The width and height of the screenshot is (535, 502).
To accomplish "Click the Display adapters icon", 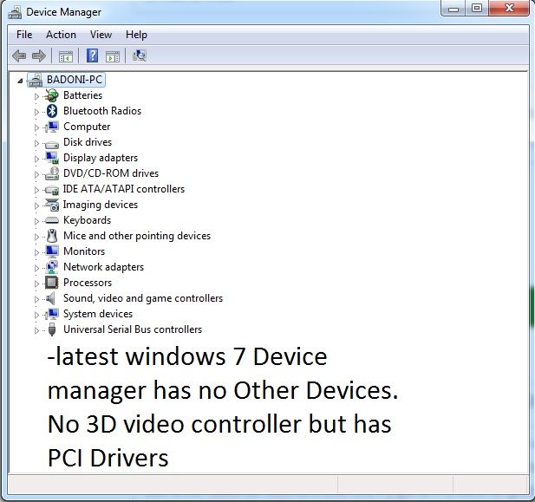I will click(52, 158).
